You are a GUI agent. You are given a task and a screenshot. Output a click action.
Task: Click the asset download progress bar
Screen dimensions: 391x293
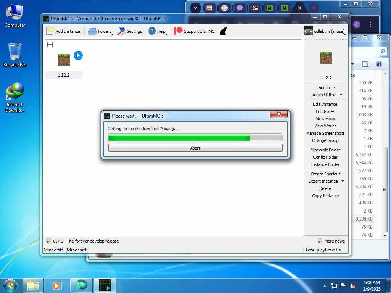click(x=195, y=137)
